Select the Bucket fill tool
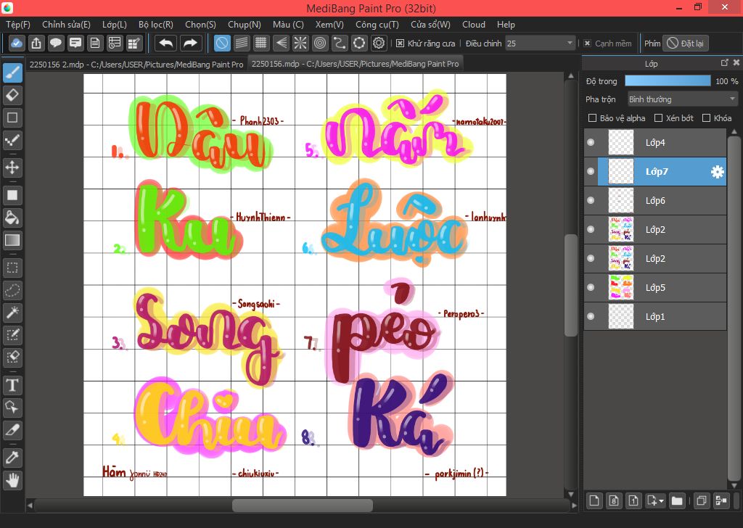This screenshot has height=528, width=743. pos(12,218)
